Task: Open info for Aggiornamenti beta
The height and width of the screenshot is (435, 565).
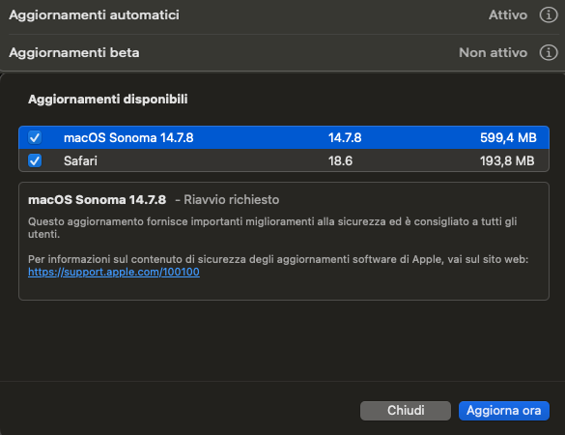Action: [x=549, y=52]
